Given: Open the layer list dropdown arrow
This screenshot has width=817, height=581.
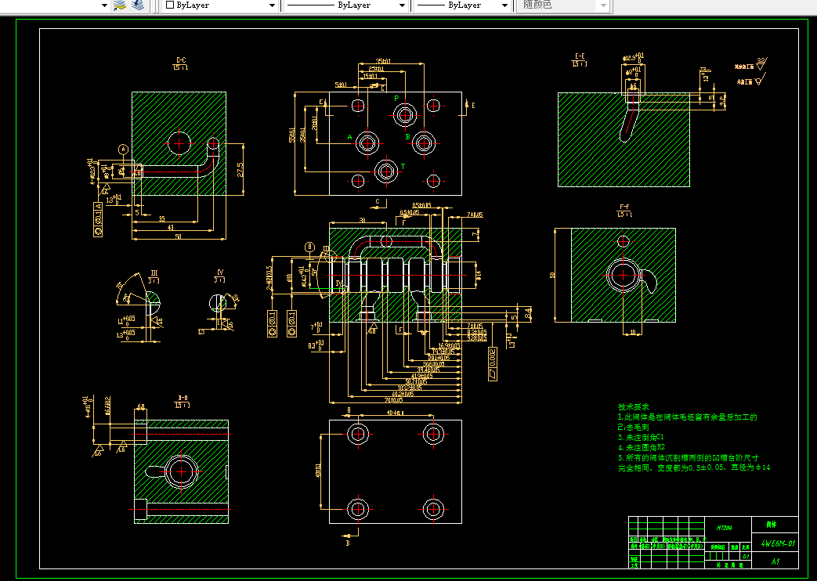Looking at the screenshot, I should (x=104, y=5).
